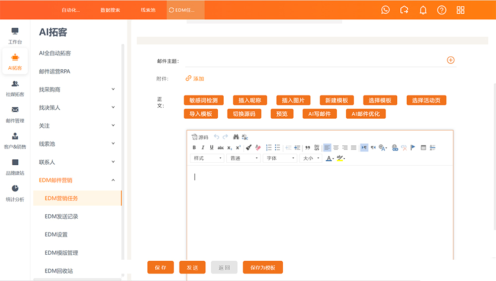Remove link with unlink icon

404,147
